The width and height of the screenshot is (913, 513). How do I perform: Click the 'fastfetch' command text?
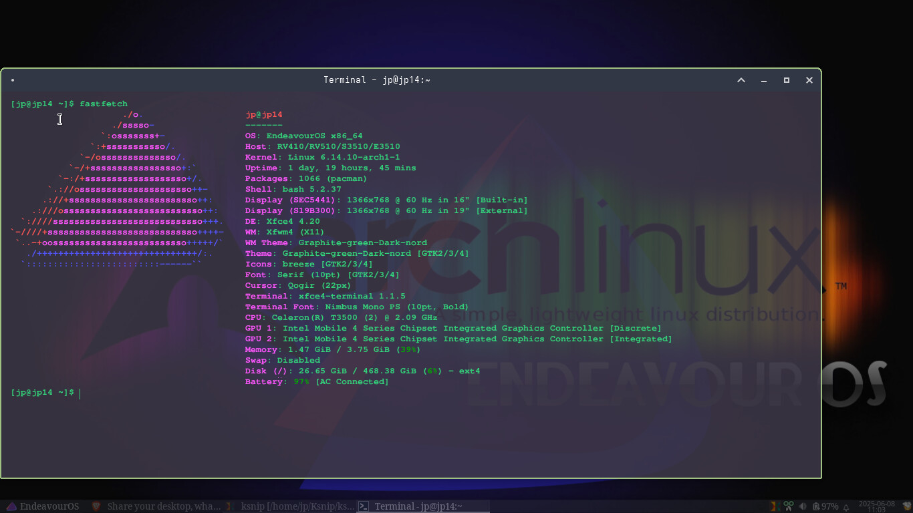[104, 104]
